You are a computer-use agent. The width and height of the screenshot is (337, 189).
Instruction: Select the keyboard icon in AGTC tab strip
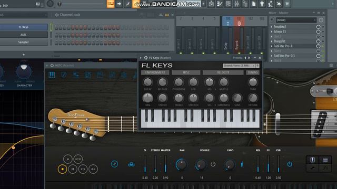[x=52, y=75]
